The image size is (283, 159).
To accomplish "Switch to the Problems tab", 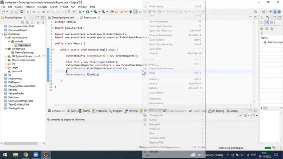I will [x=99, y=111].
